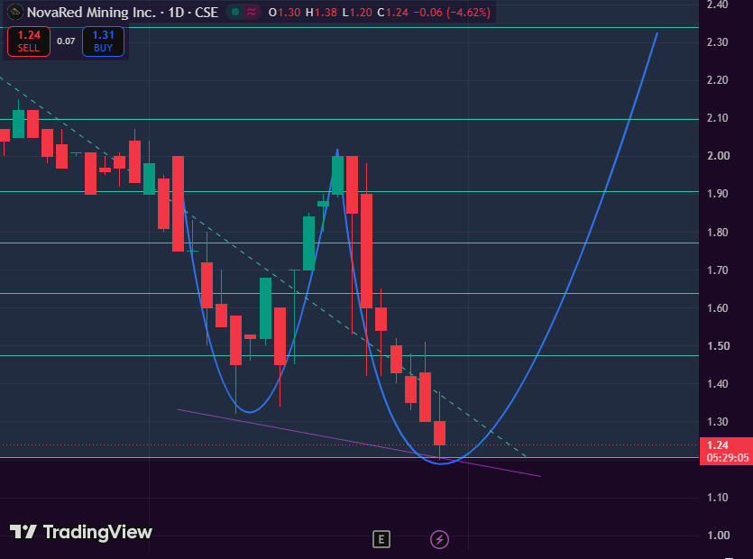
Task: Click the close value C1.24
Action: click(392, 13)
